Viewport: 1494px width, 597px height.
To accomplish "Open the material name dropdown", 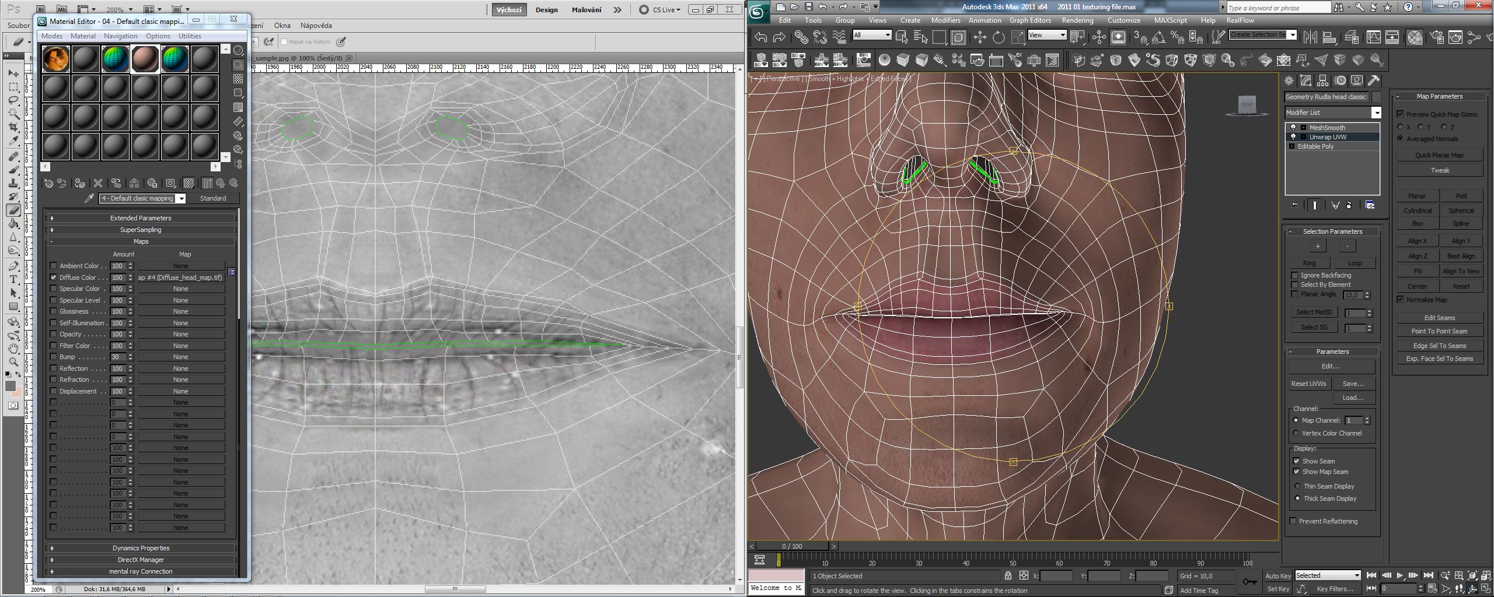I will [x=142, y=198].
